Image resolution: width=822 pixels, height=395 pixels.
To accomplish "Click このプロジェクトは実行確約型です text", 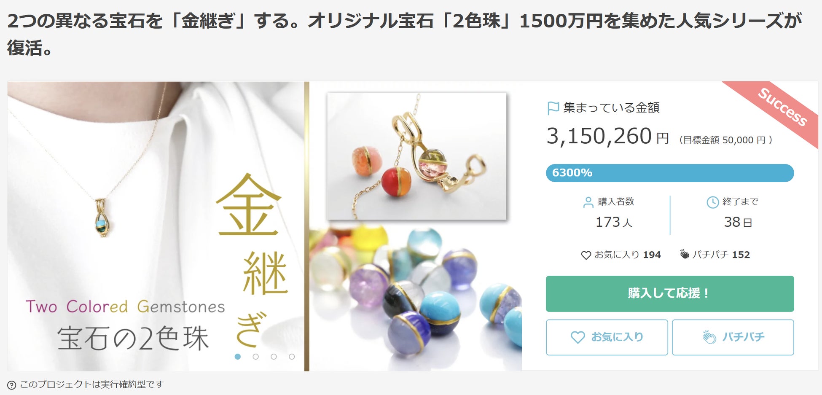I will [91, 384].
